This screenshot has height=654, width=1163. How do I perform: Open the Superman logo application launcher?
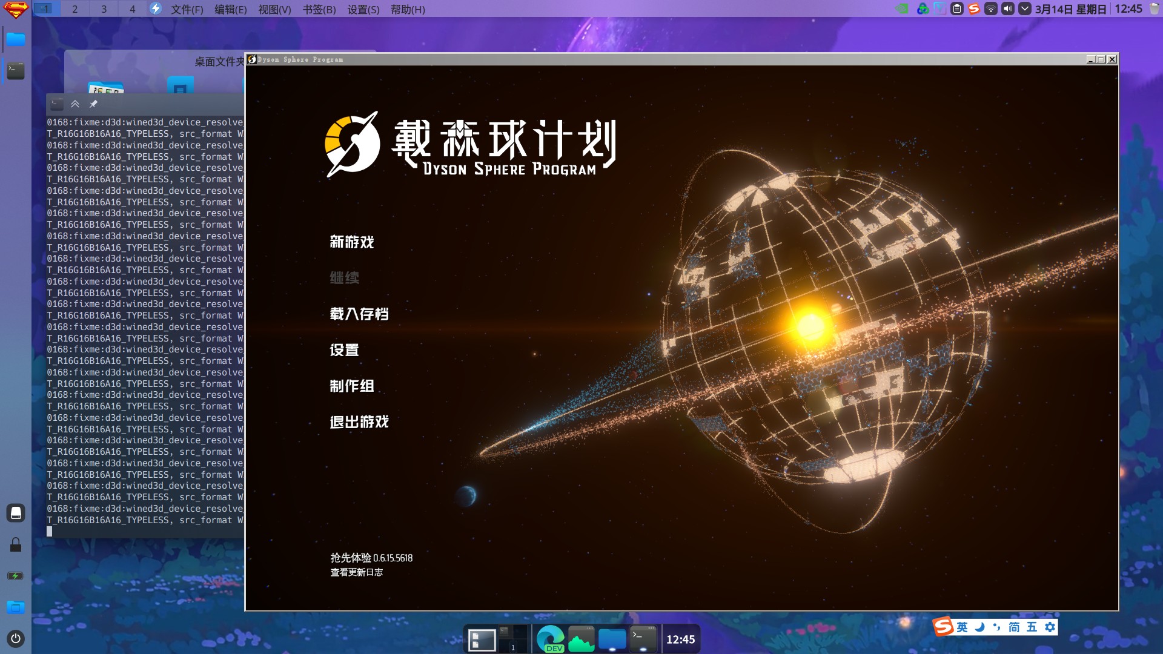16,10
